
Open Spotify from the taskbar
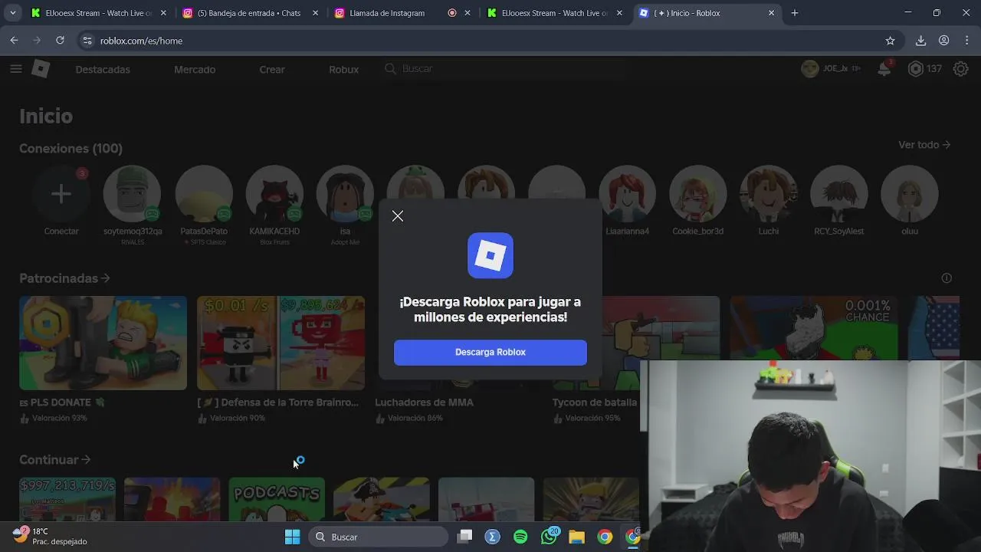tap(520, 537)
